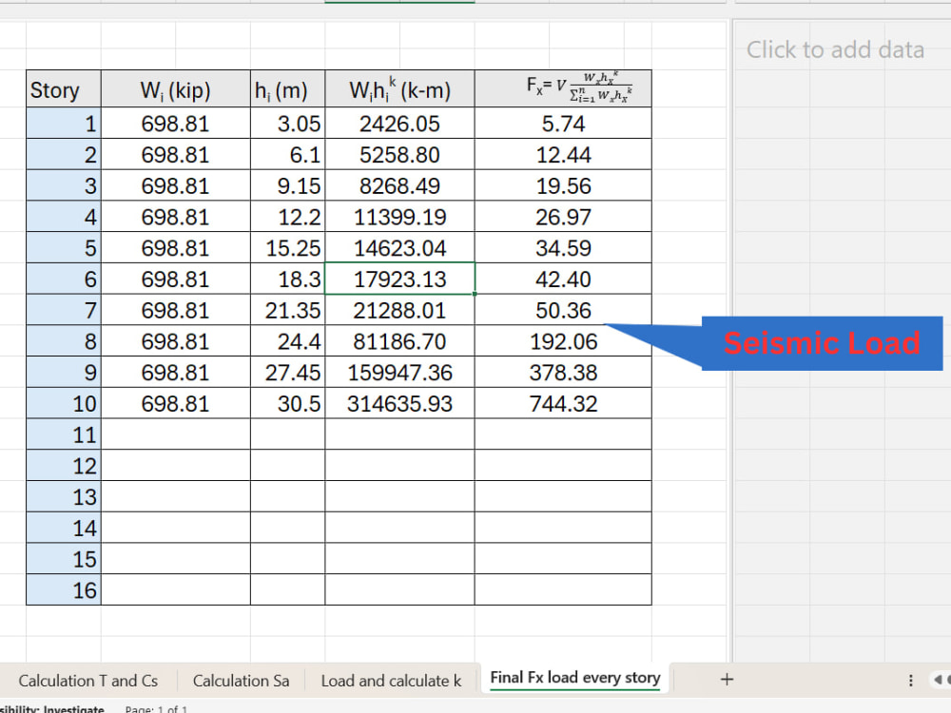Select the Story 16 cell
Screen dimensions: 951x713
pos(64,590)
